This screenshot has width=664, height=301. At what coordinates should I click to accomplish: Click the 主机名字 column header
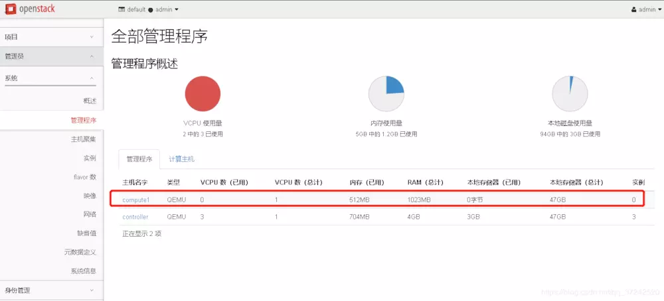tap(135, 182)
